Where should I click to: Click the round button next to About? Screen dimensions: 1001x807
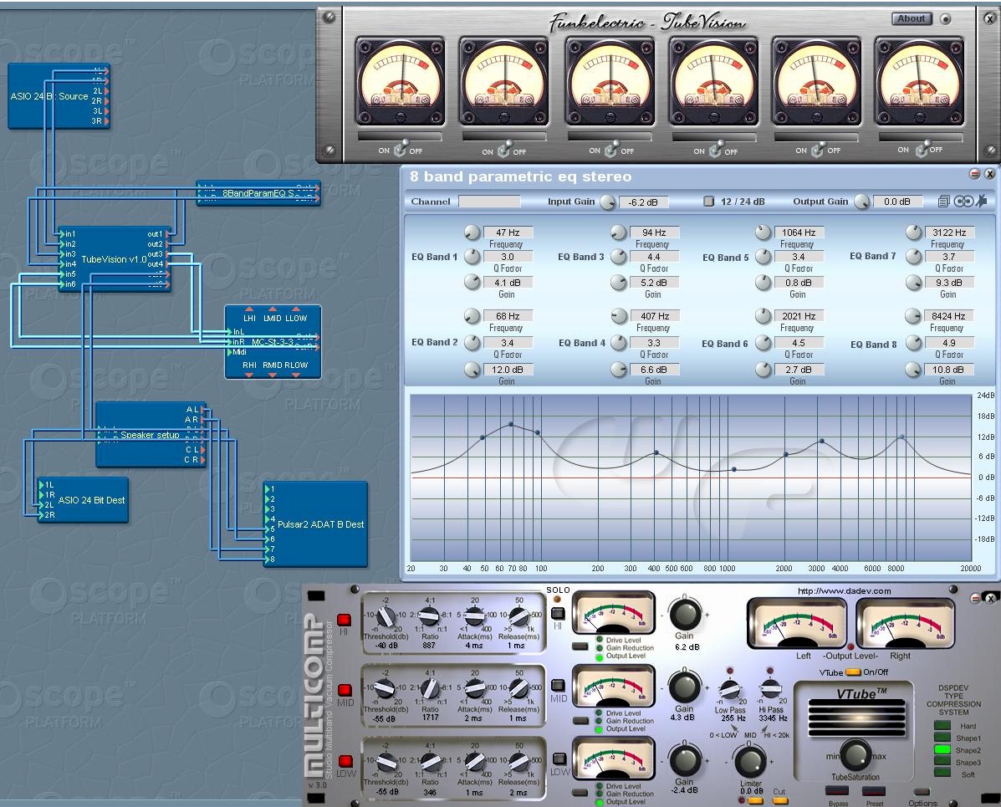[946, 19]
